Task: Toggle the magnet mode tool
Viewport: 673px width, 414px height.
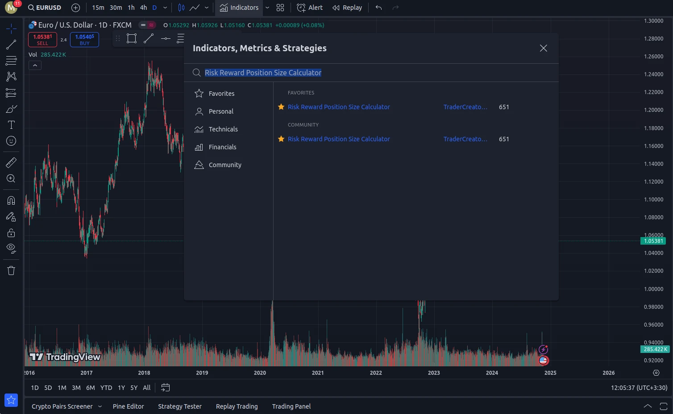Action: tap(11, 201)
